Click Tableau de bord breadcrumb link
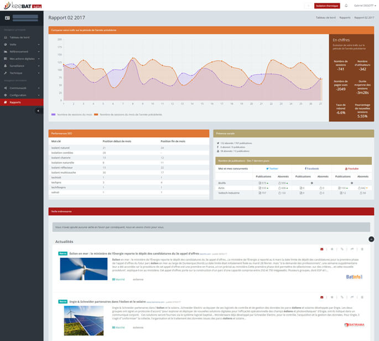This screenshot has height=341, width=379. pos(325,18)
